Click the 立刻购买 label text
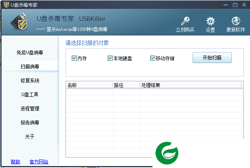This screenshot has width=250, height=168. (x=185, y=30)
